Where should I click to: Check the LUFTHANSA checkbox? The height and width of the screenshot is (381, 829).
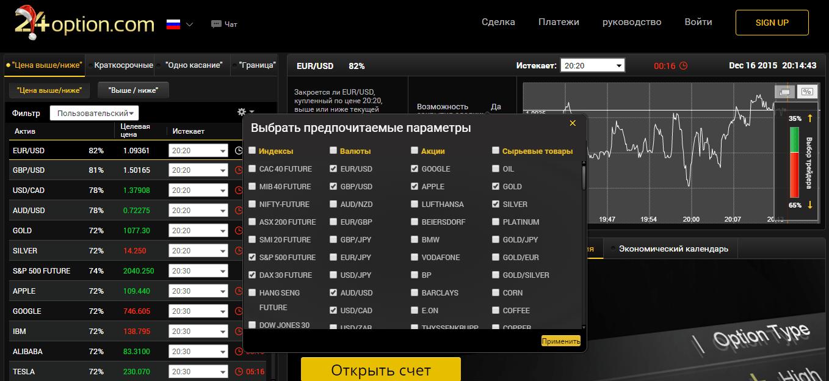click(415, 204)
